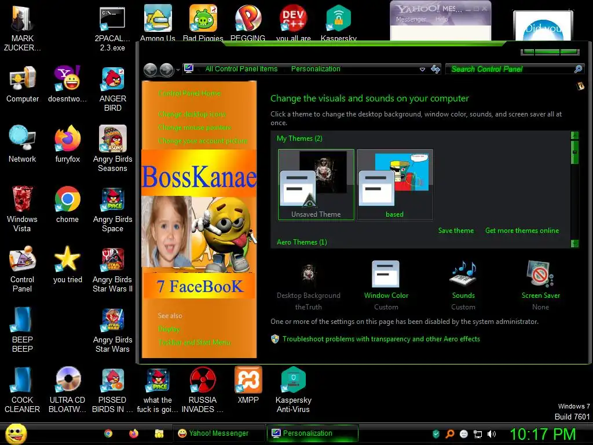Viewport: 593px width, 445px height.
Task: Open the smiley Start button
Action: pos(16,433)
